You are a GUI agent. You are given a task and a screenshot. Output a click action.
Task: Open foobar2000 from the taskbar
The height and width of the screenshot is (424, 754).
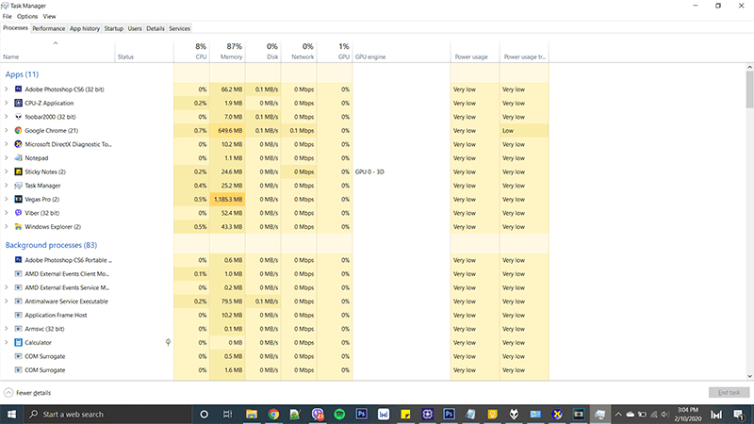514,414
